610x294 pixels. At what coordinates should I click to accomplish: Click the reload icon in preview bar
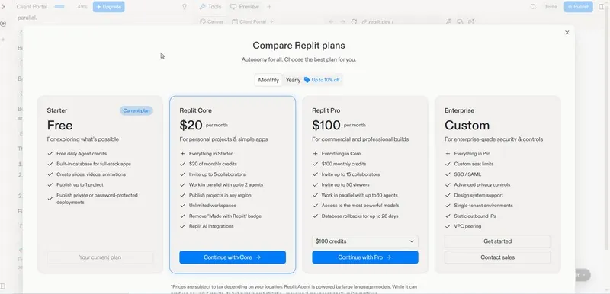(x=354, y=22)
